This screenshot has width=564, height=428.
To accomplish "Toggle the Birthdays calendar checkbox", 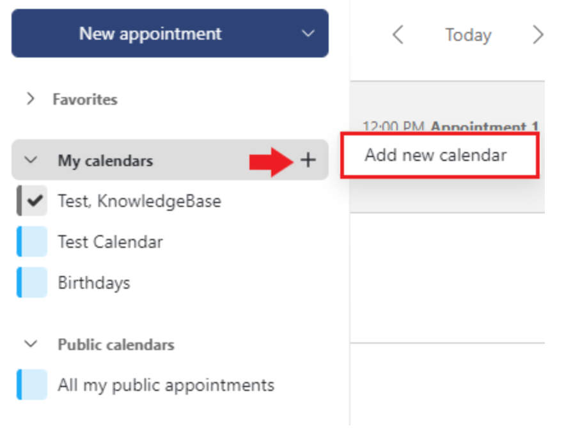I will click(x=33, y=283).
